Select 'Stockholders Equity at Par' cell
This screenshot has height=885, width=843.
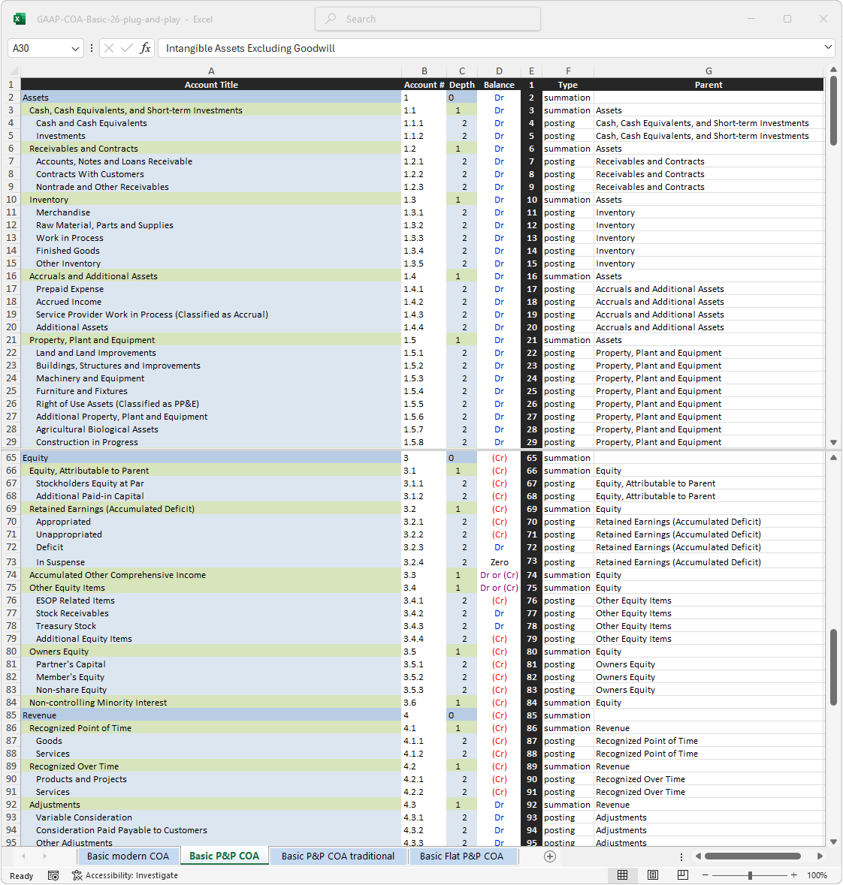coord(211,483)
